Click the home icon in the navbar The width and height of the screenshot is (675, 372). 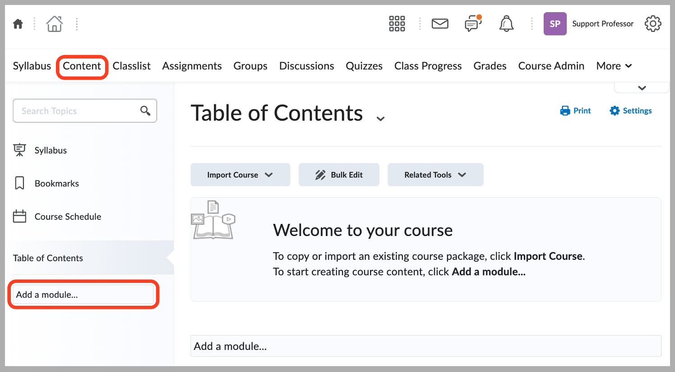18,23
